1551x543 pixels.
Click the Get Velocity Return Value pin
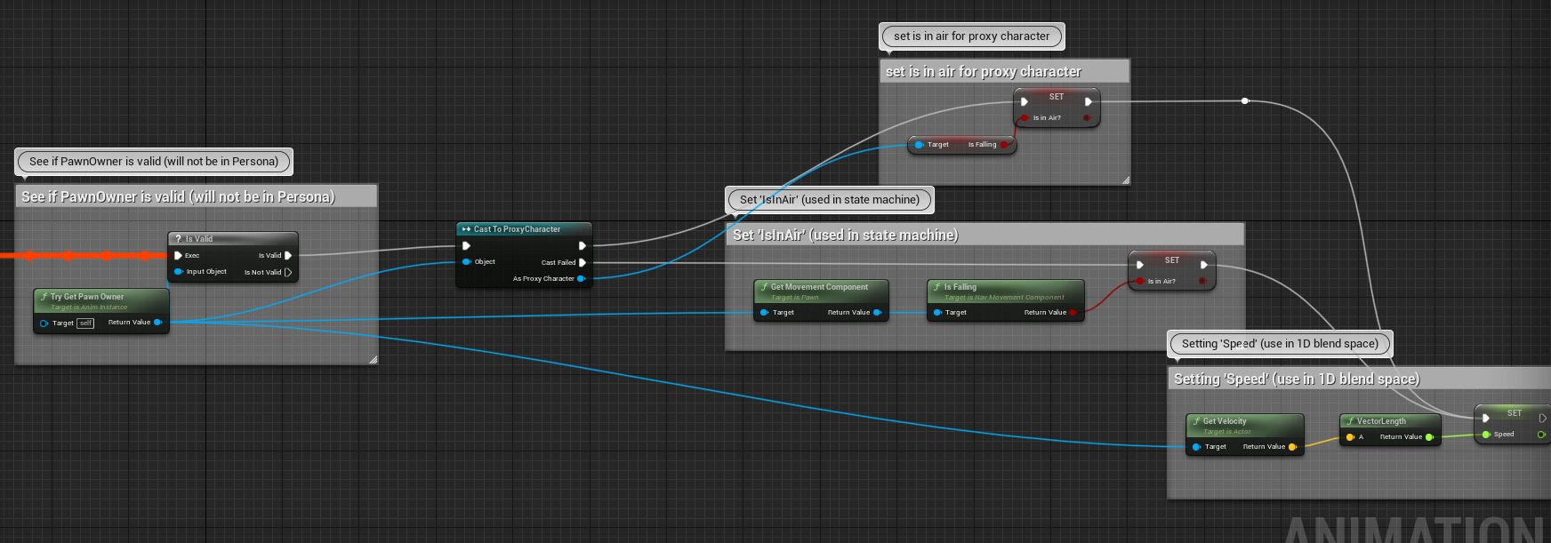[1293, 447]
